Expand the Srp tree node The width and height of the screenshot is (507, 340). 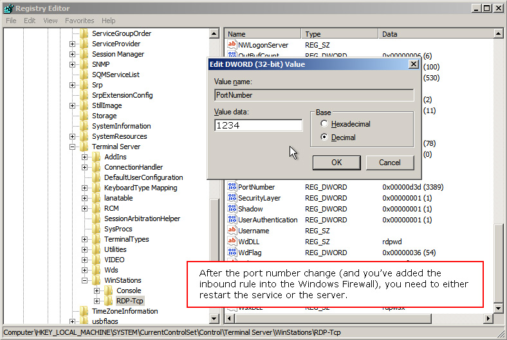pyautogui.click(x=73, y=85)
